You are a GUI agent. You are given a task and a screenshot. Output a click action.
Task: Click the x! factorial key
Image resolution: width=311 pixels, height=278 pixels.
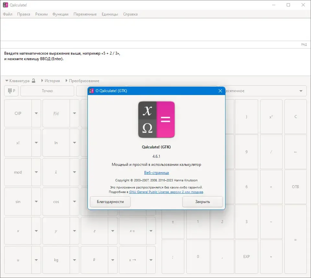[x=18, y=143]
